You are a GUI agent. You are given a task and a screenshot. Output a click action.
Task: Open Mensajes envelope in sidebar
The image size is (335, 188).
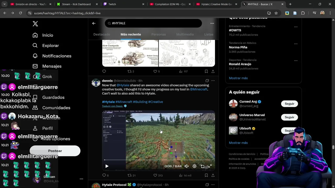47,66
